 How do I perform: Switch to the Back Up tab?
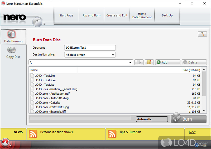click(167, 16)
